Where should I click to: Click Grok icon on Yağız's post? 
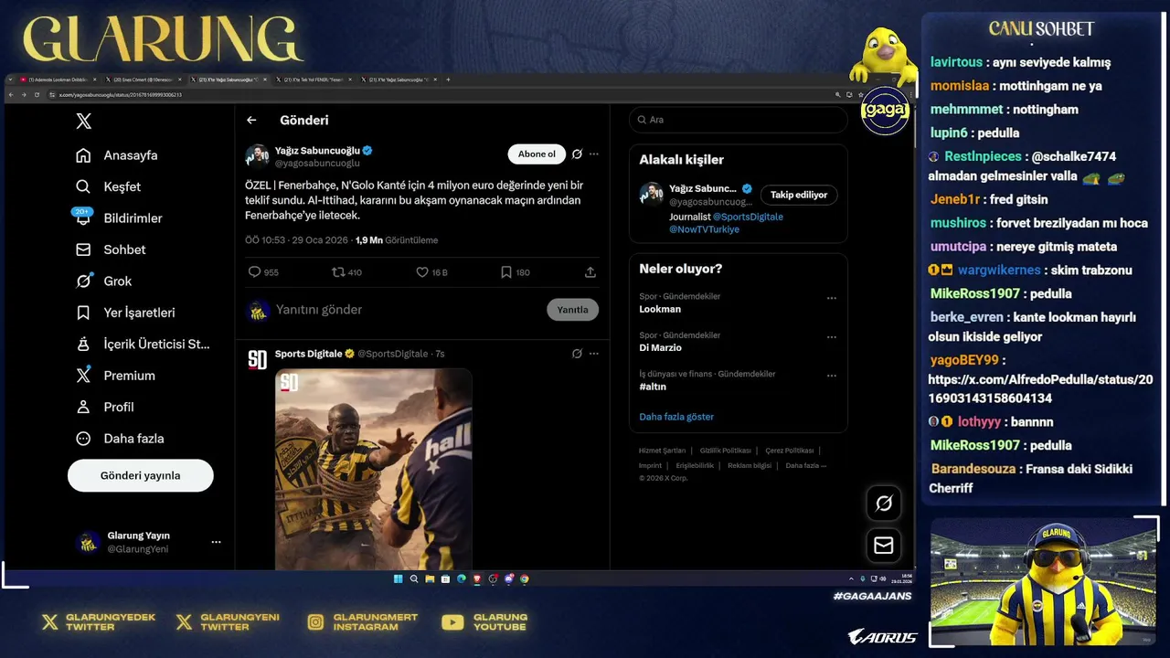pos(577,154)
